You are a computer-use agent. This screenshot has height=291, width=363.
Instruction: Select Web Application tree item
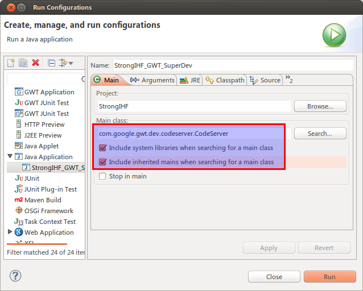click(x=44, y=232)
